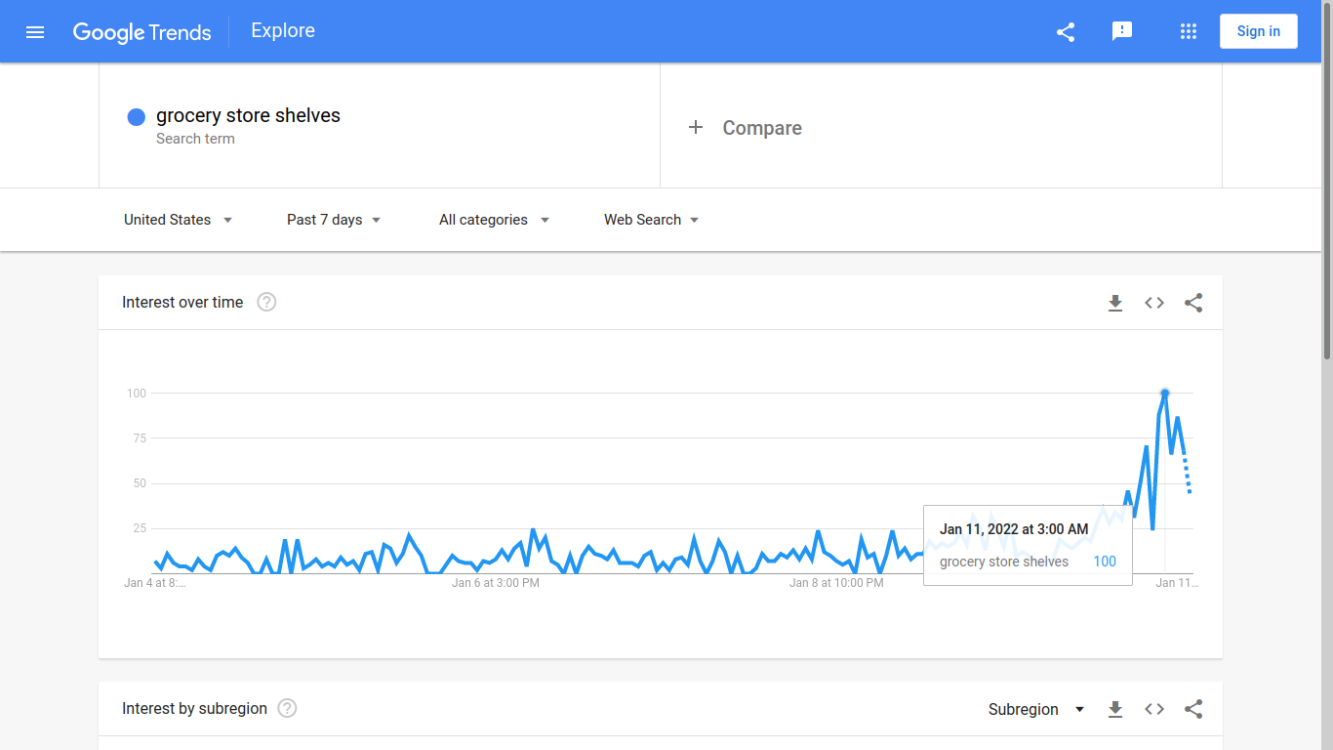
Task: Embed the Interest over time chart
Action: [1154, 303]
